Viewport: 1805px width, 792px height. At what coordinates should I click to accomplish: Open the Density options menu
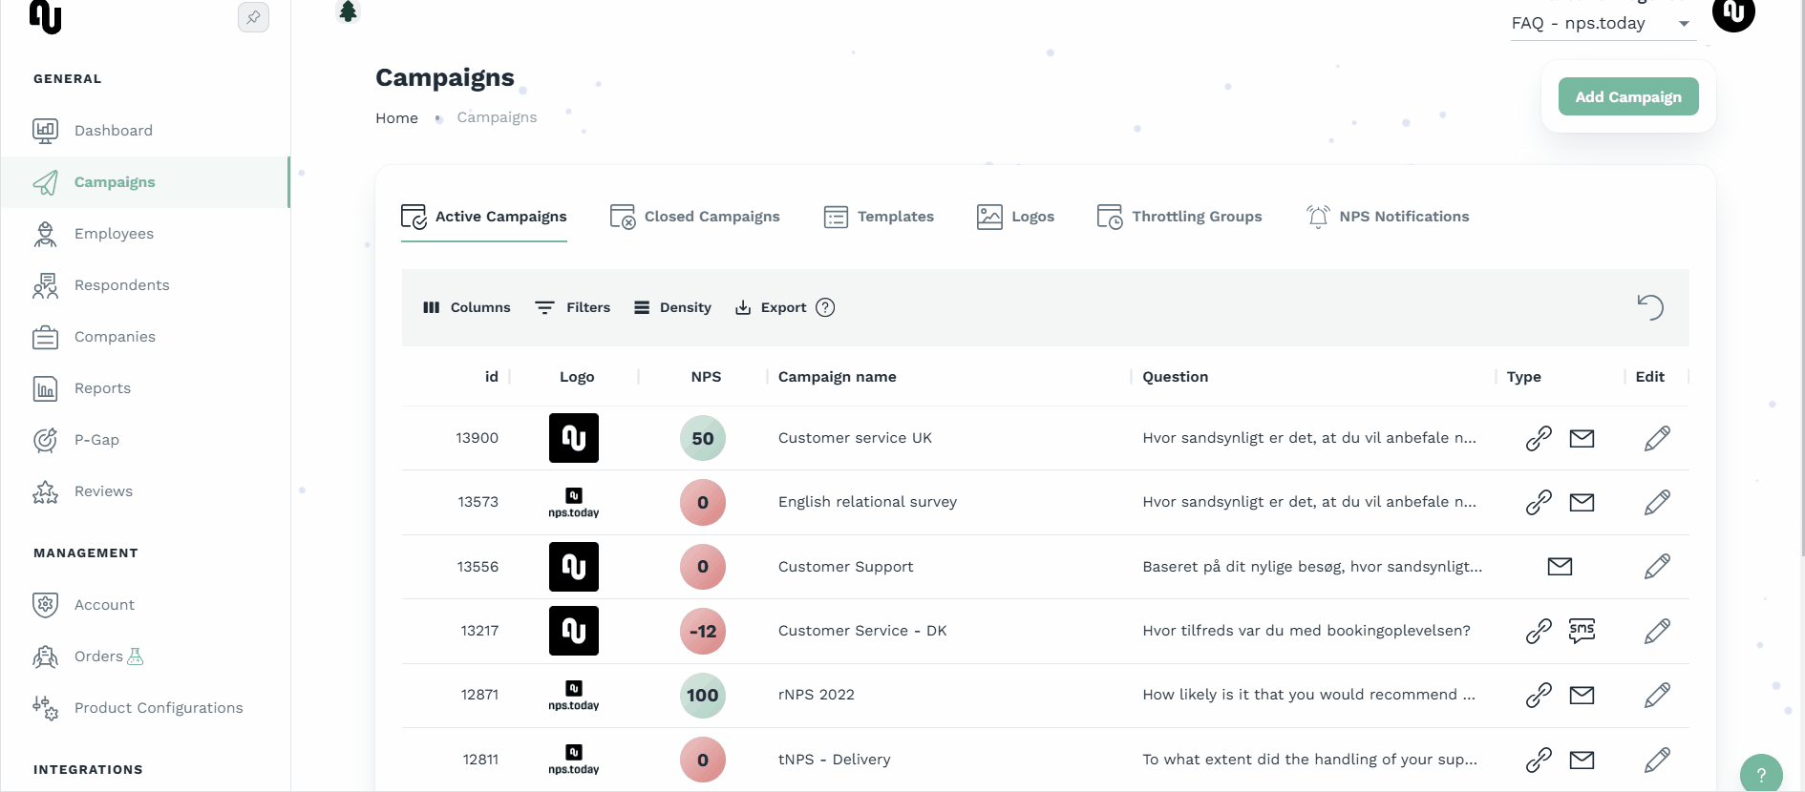pyautogui.click(x=673, y=307)
